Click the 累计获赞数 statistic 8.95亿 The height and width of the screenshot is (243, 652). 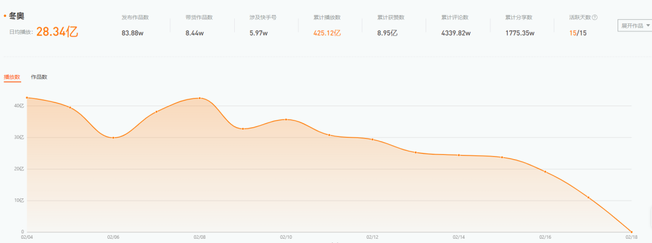(x=388, y=33)
